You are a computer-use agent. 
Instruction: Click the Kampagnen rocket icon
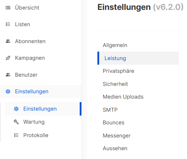[8, 58]
